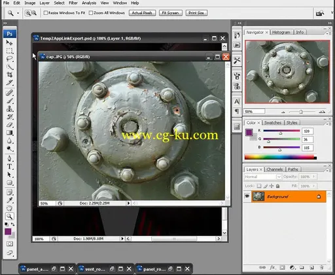The image size is (335, 275).
Task: Toggle Quick Mask mode
Action: (x=9, y=244)
